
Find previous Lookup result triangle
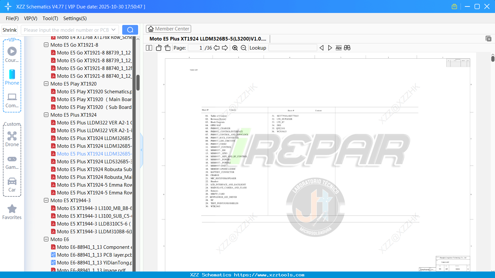point(321,48)
